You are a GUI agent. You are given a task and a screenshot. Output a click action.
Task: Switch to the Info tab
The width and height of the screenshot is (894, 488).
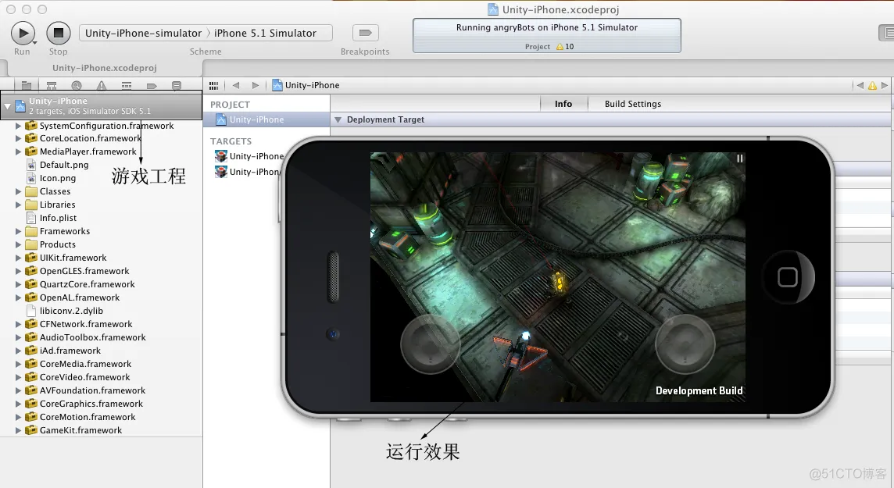click(563, 104)
